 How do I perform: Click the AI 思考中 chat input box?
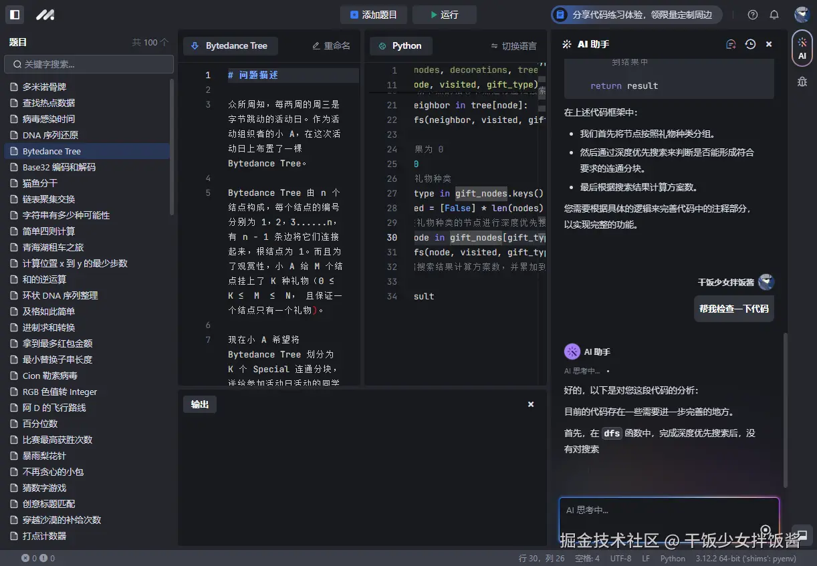(669, 520)
